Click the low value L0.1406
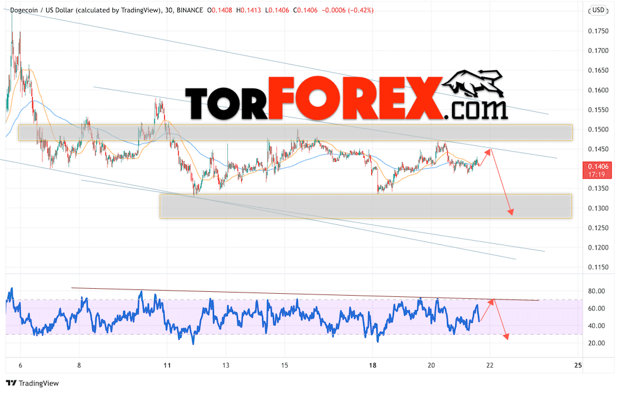The width and height of the screenshot is (620, 393). click(x=277, y=10)
